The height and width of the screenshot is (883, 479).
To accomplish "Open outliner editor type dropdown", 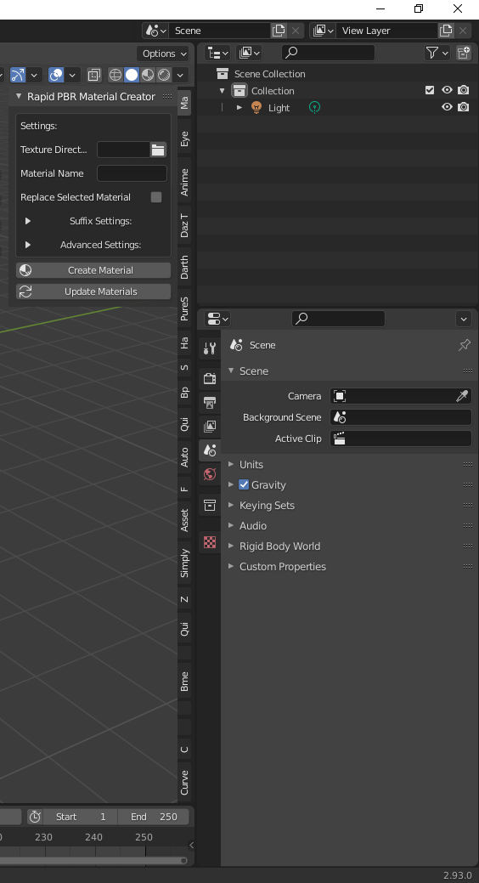I will click(x=217, y=53).
